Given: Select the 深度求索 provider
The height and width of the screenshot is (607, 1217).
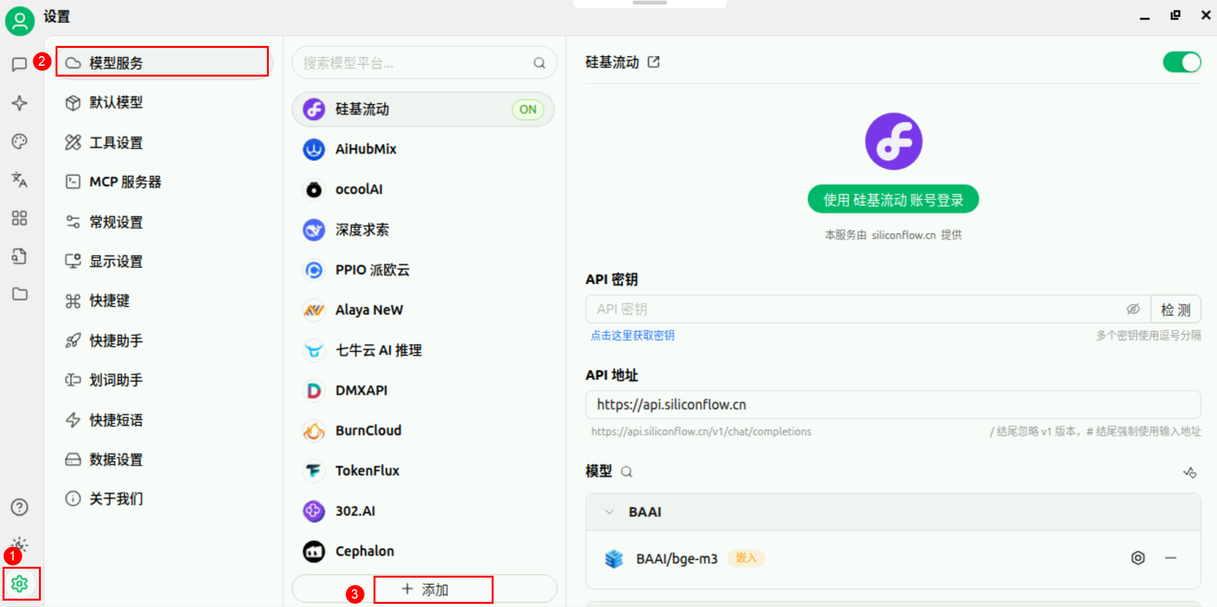Looking at the screenshot, I should (423, 230).
